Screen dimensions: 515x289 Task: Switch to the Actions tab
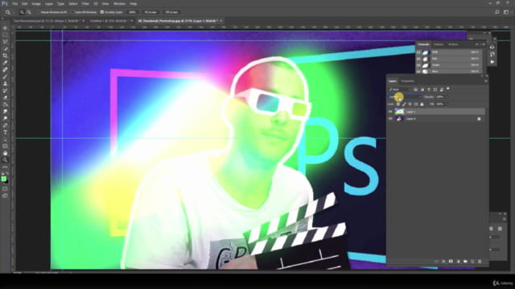(x=453, y=44)
